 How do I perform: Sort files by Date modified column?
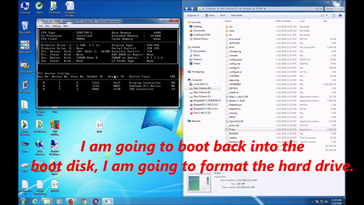[x=283, y=21]
